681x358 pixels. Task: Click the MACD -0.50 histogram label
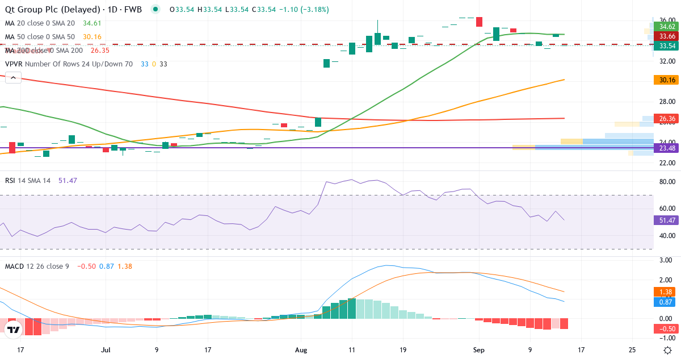(x=667, y=328)
